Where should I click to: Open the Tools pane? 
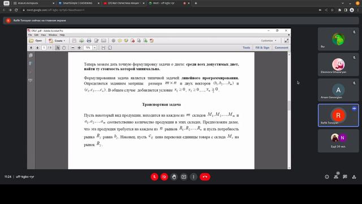coord(247,48)
